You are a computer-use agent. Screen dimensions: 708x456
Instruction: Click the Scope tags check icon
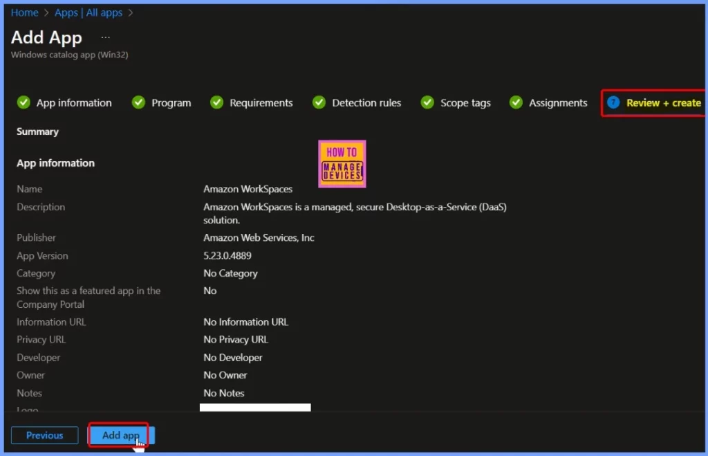pyautogui.click(x=427, y=102)
